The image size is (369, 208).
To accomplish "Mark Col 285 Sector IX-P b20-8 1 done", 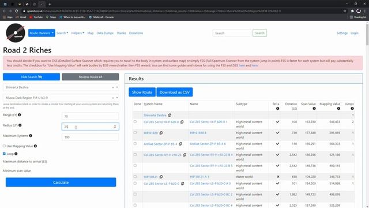I will tap(135, 122).
